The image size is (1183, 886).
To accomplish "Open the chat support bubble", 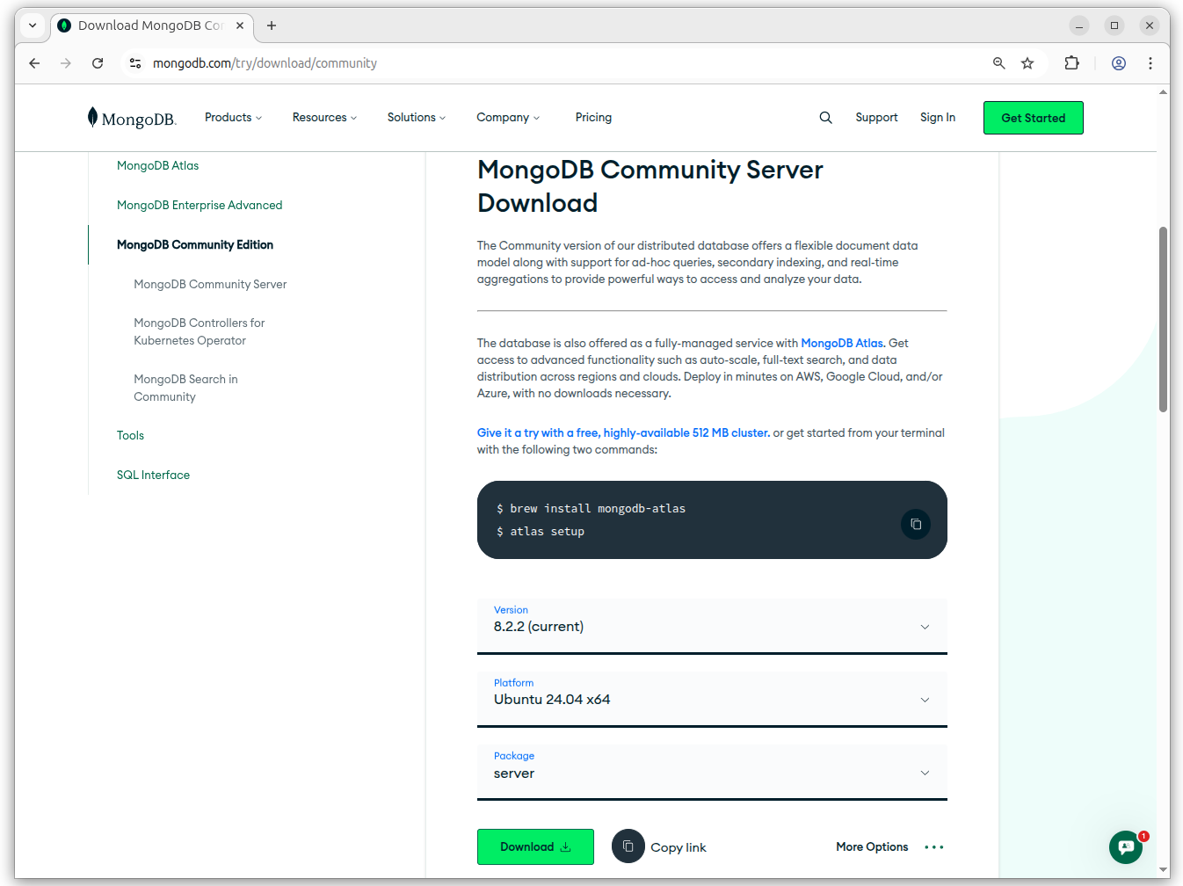I will [1126, 847].
